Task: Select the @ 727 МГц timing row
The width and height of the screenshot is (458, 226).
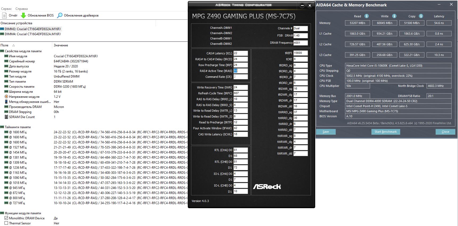Action: point(93,203)
